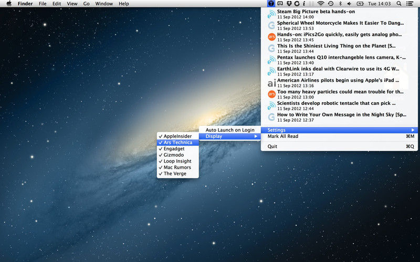Screen dimensions: 420x262
Task: Toggle the Gizmodo feed checkmark
Action: [178, 155]
